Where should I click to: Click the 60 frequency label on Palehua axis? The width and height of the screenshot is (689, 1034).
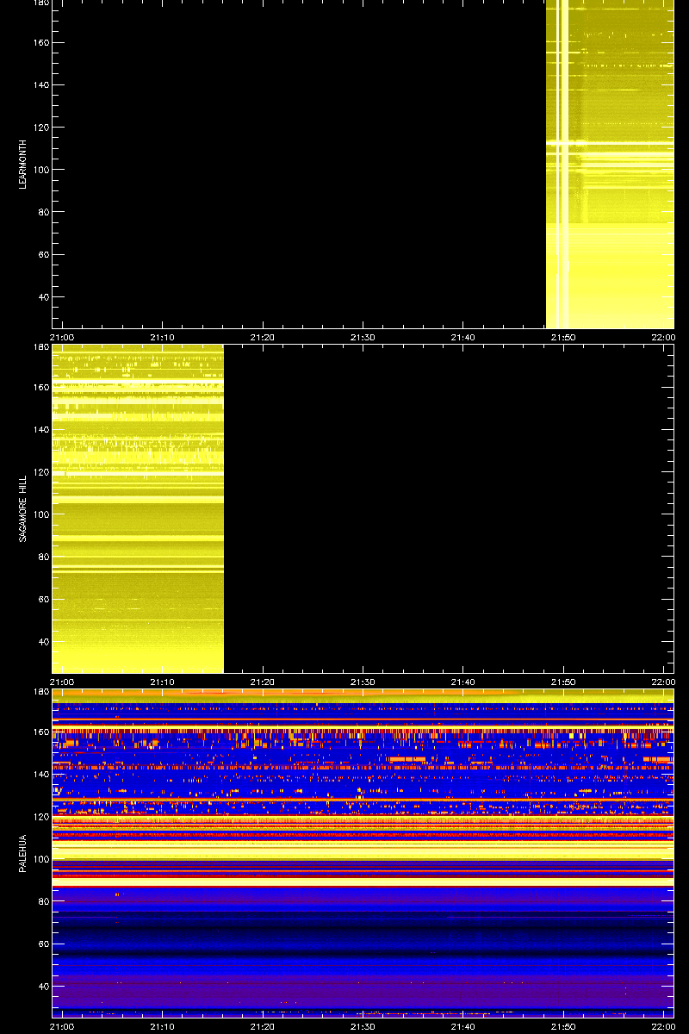43,944
